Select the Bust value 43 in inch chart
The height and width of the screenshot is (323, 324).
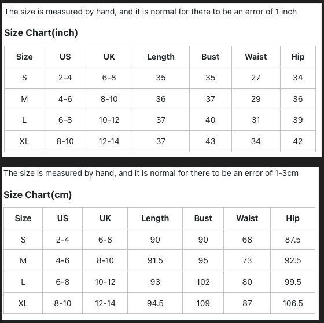point(211,141)
